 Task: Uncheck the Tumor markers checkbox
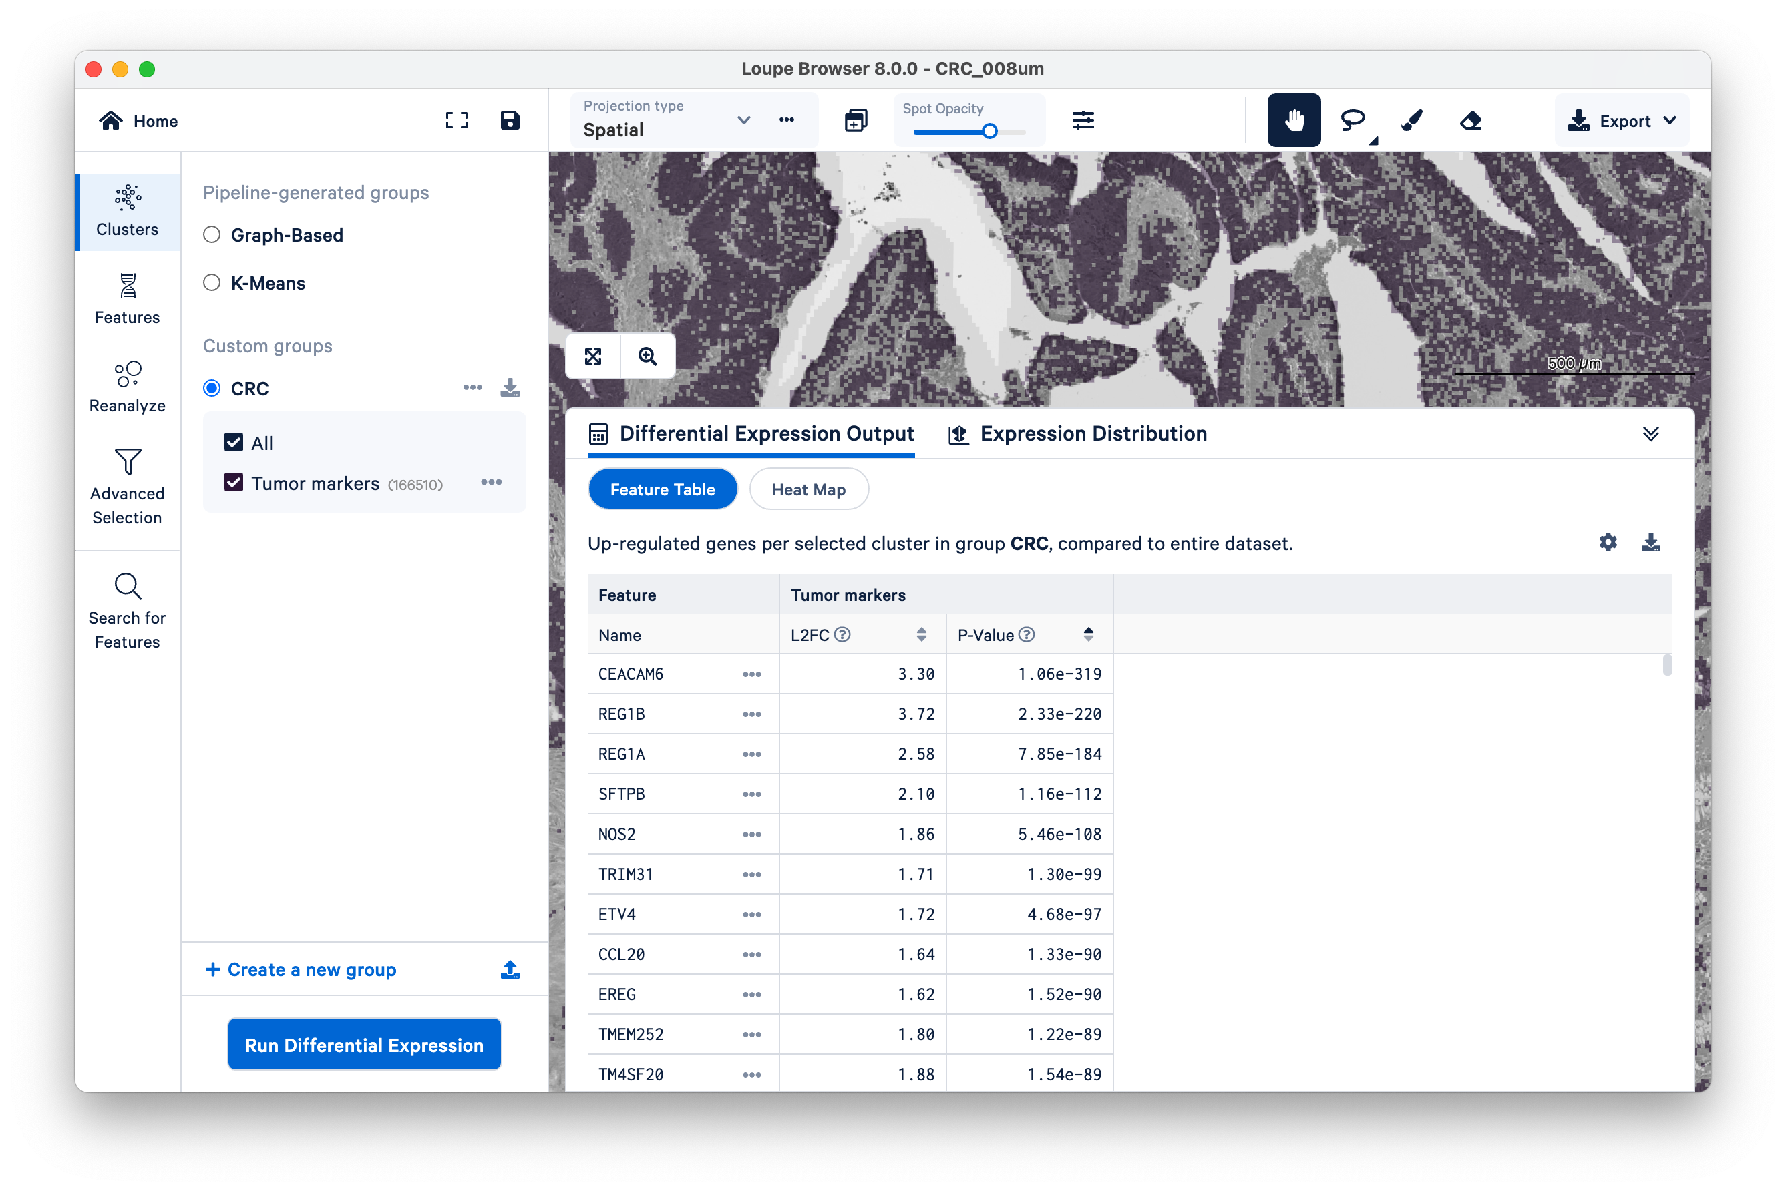click(233, 483)
